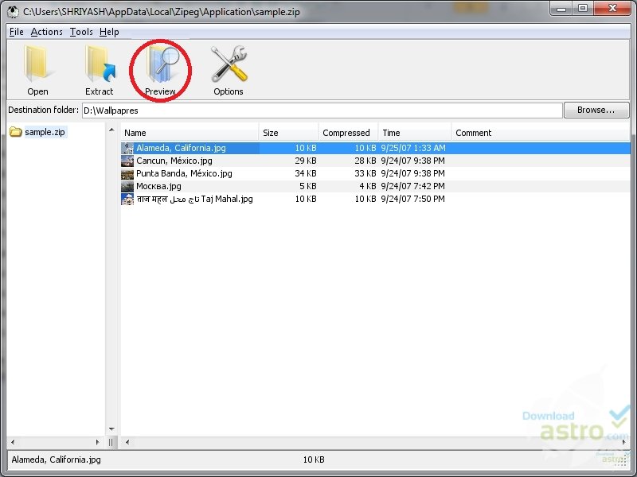Click inside the Destination folder input field
Image resolution: width=637 pixels, height=477 pixels.
(x=239, y=110)
